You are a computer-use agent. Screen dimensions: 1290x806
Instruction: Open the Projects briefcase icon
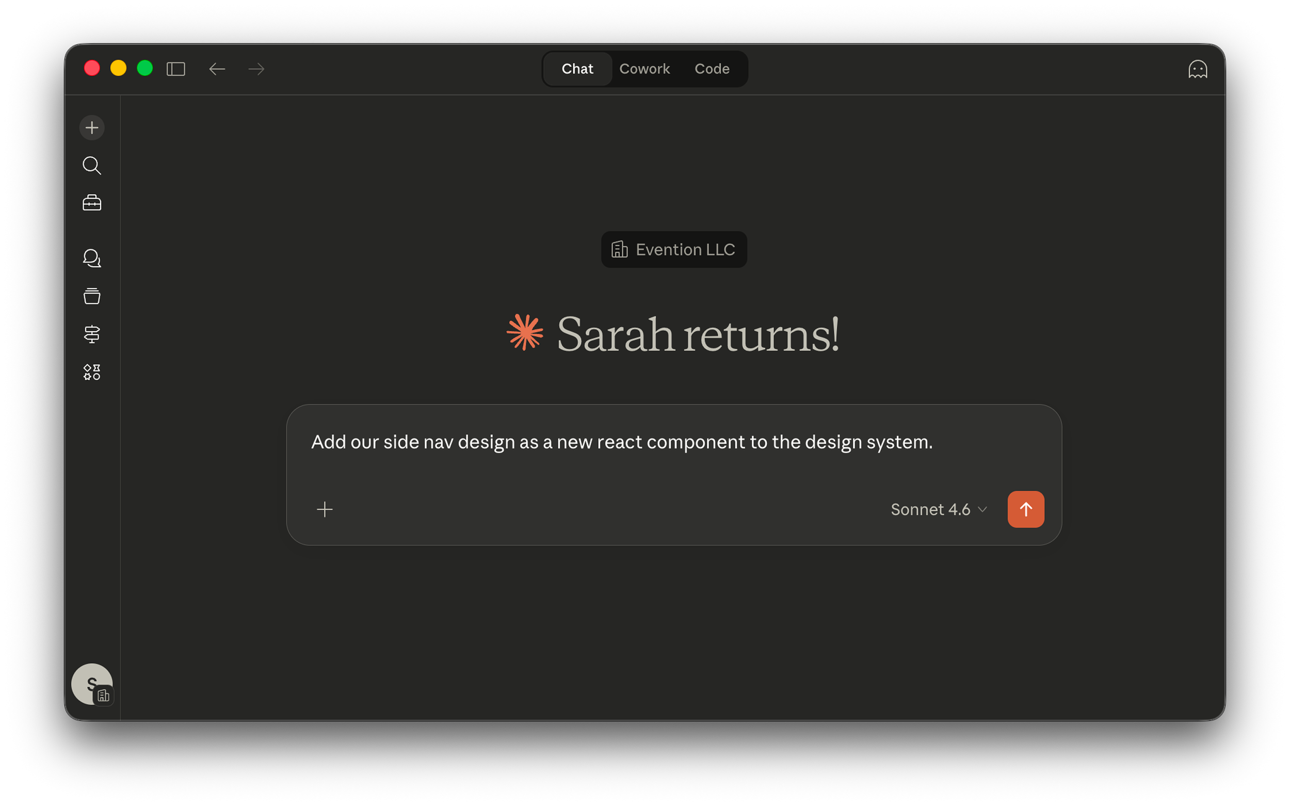92,203
